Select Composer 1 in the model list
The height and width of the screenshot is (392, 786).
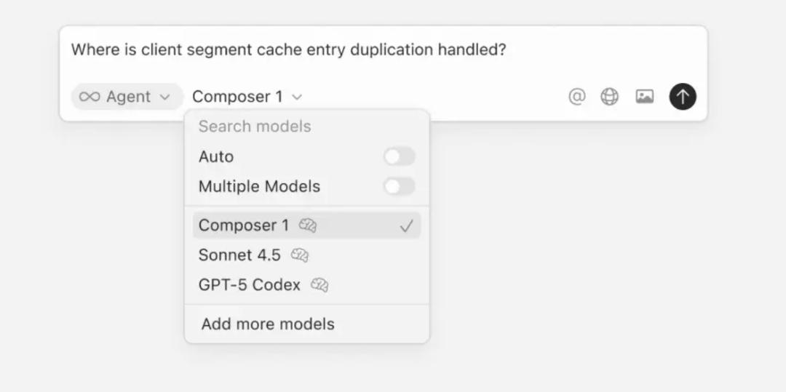click(243, 225)
